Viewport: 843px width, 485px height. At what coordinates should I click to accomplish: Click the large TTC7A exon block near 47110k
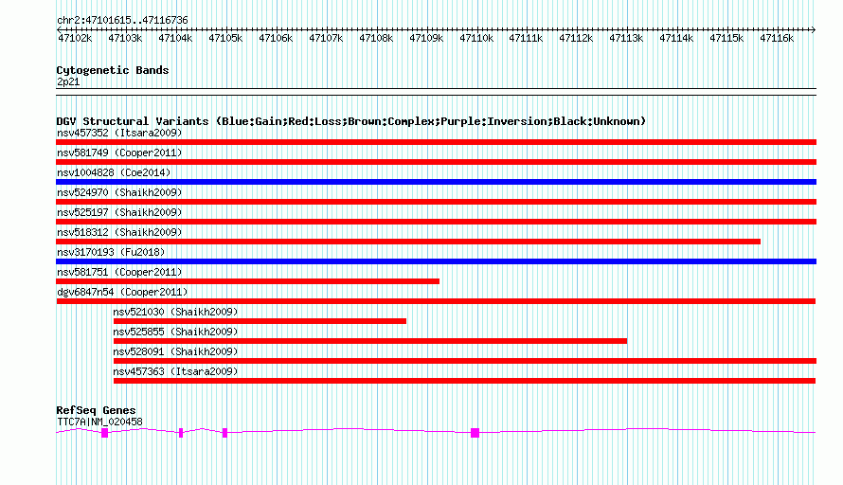coord(475,433)
